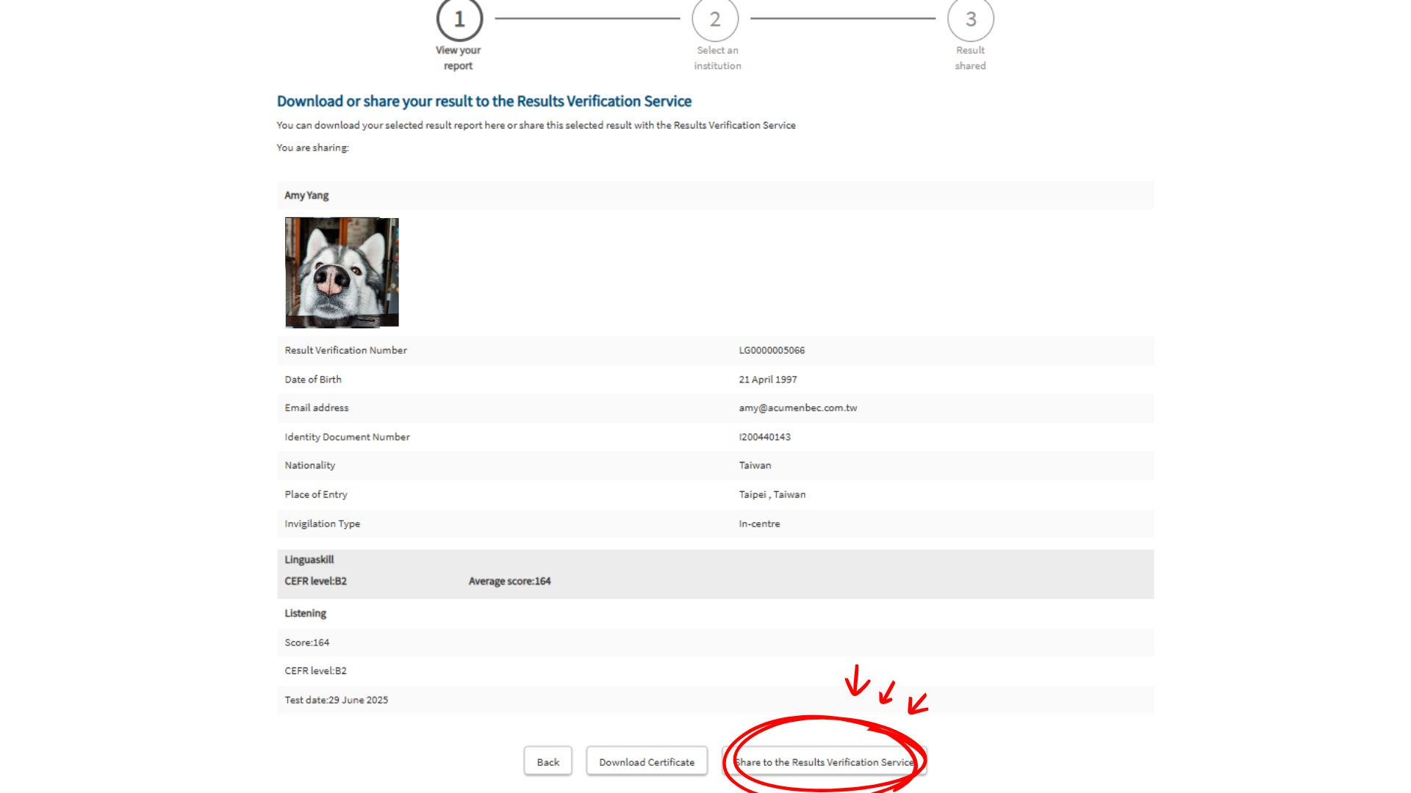Click the Back button
Screen dimensions: 1411x793
coord(547,761)
